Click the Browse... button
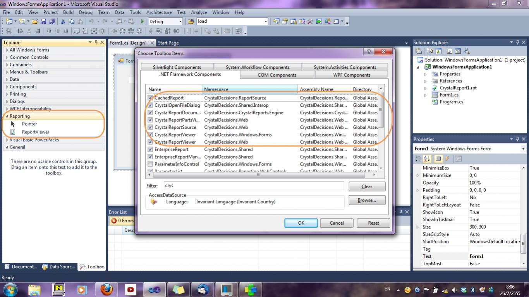The width and height of the screenshot is (529, 297). pyautogui.click(x=367, y=200)
